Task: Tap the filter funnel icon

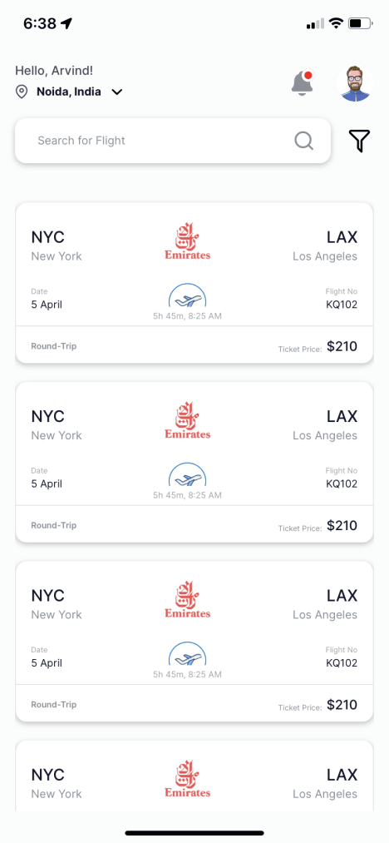Action: (x=359, y=141)
